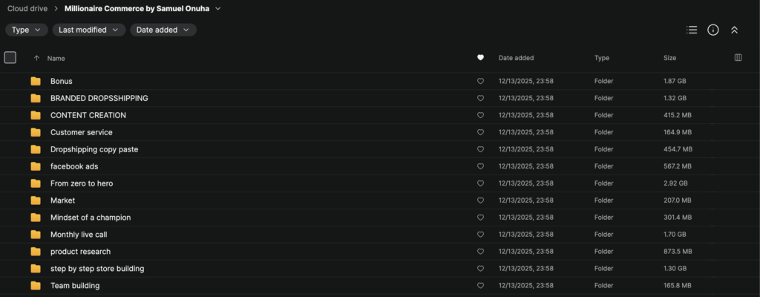
Task: Switch to list view layout icon
Action: pos(692,30)
